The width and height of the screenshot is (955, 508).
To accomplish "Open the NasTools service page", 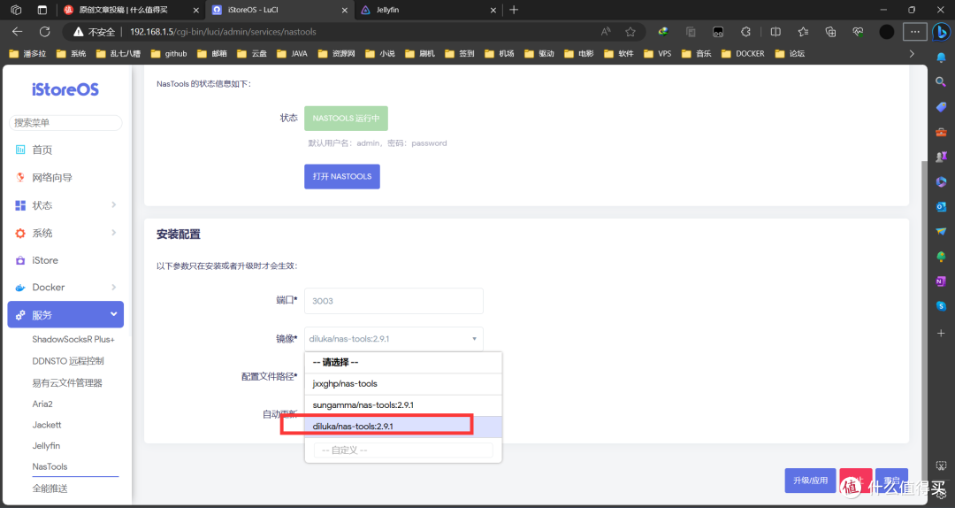I will click(x=50, y=466).
